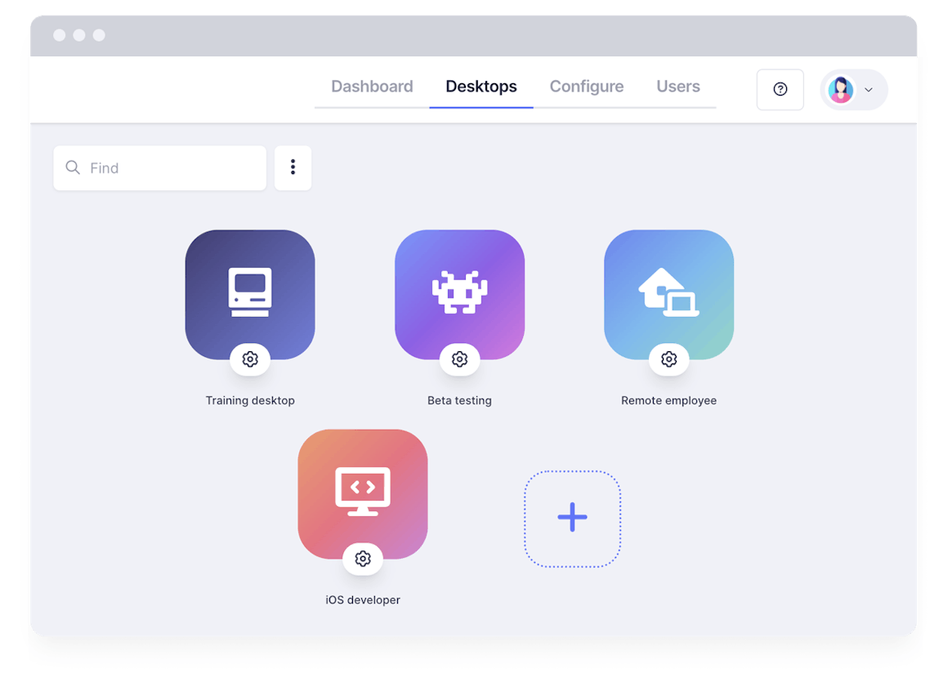This screenshot has height=682, width=948.
Task: Open the Training desktop tile
Action: (x=250, y=294)
